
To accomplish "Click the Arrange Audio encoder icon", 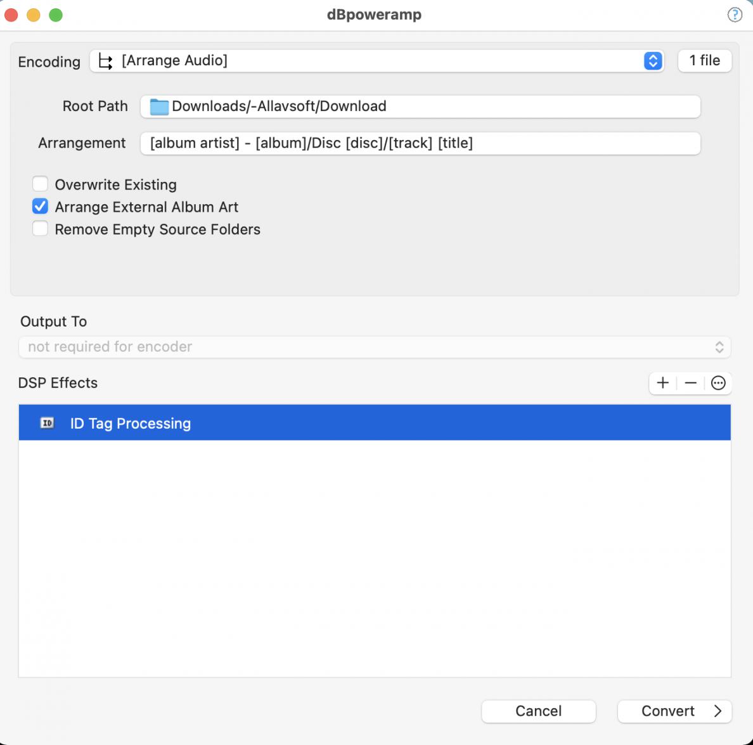I will [x=106, y=61].
